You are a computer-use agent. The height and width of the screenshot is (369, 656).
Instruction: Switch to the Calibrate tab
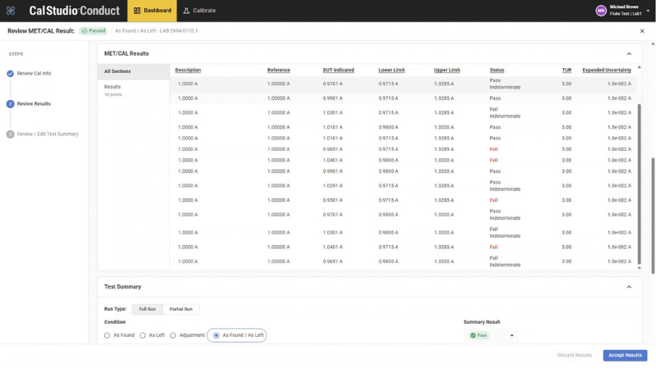point(199,11)
